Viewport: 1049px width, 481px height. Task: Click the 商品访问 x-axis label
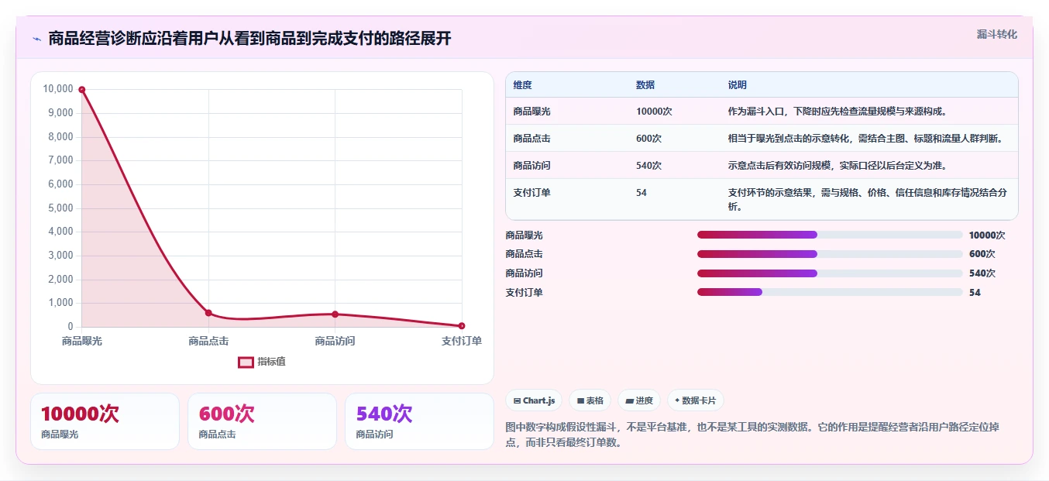335,341
